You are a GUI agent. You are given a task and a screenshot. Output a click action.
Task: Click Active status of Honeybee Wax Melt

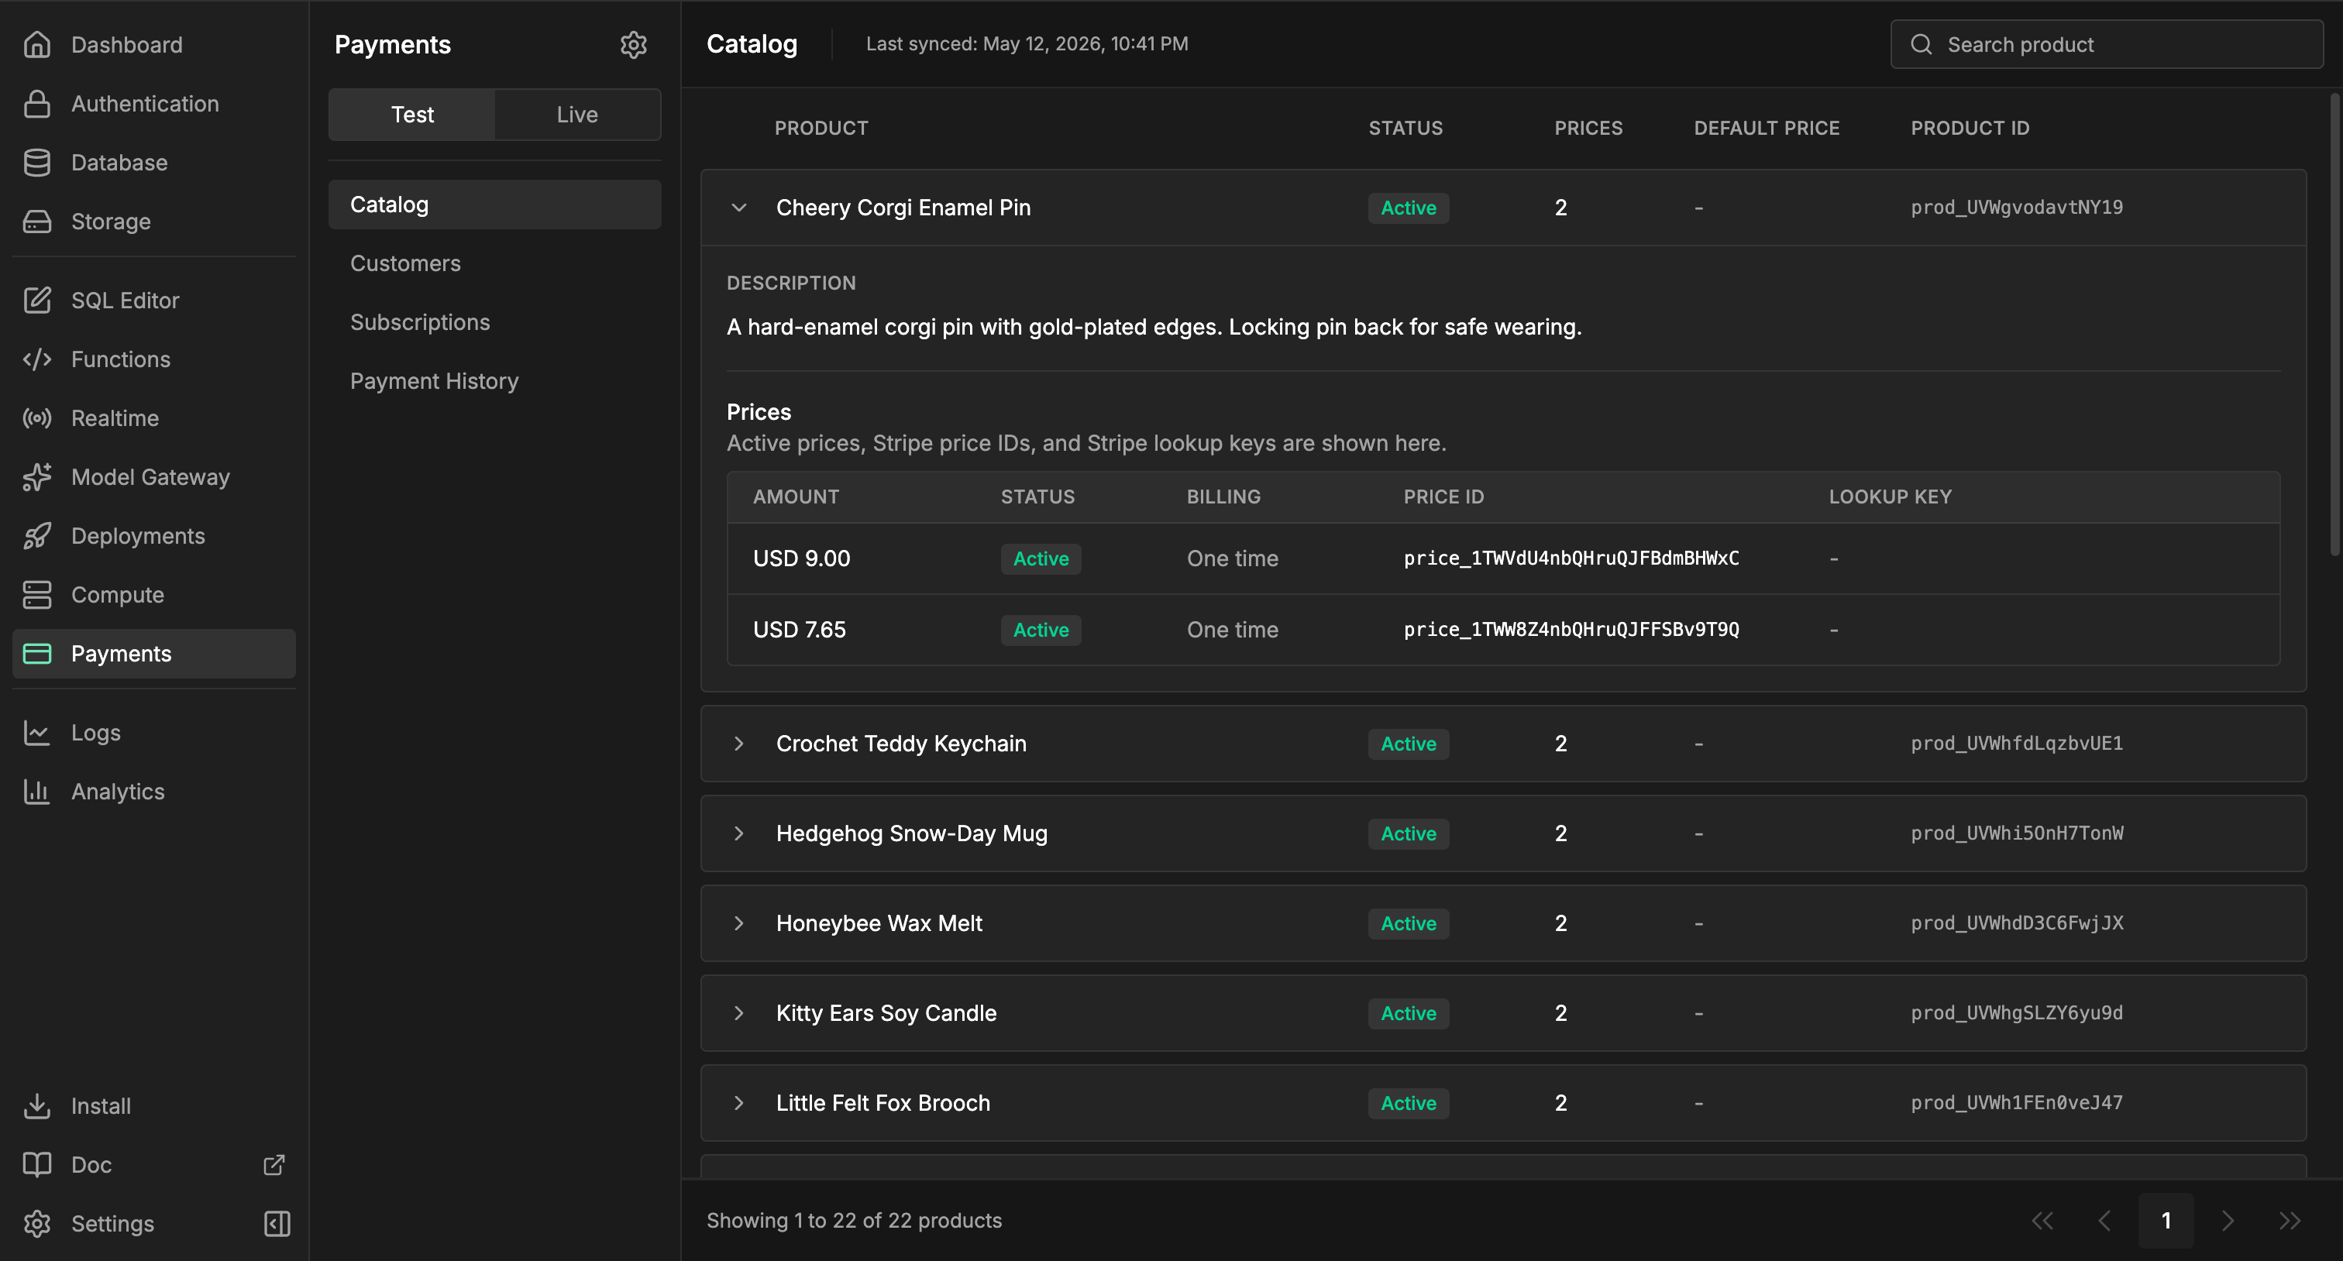1408,924
